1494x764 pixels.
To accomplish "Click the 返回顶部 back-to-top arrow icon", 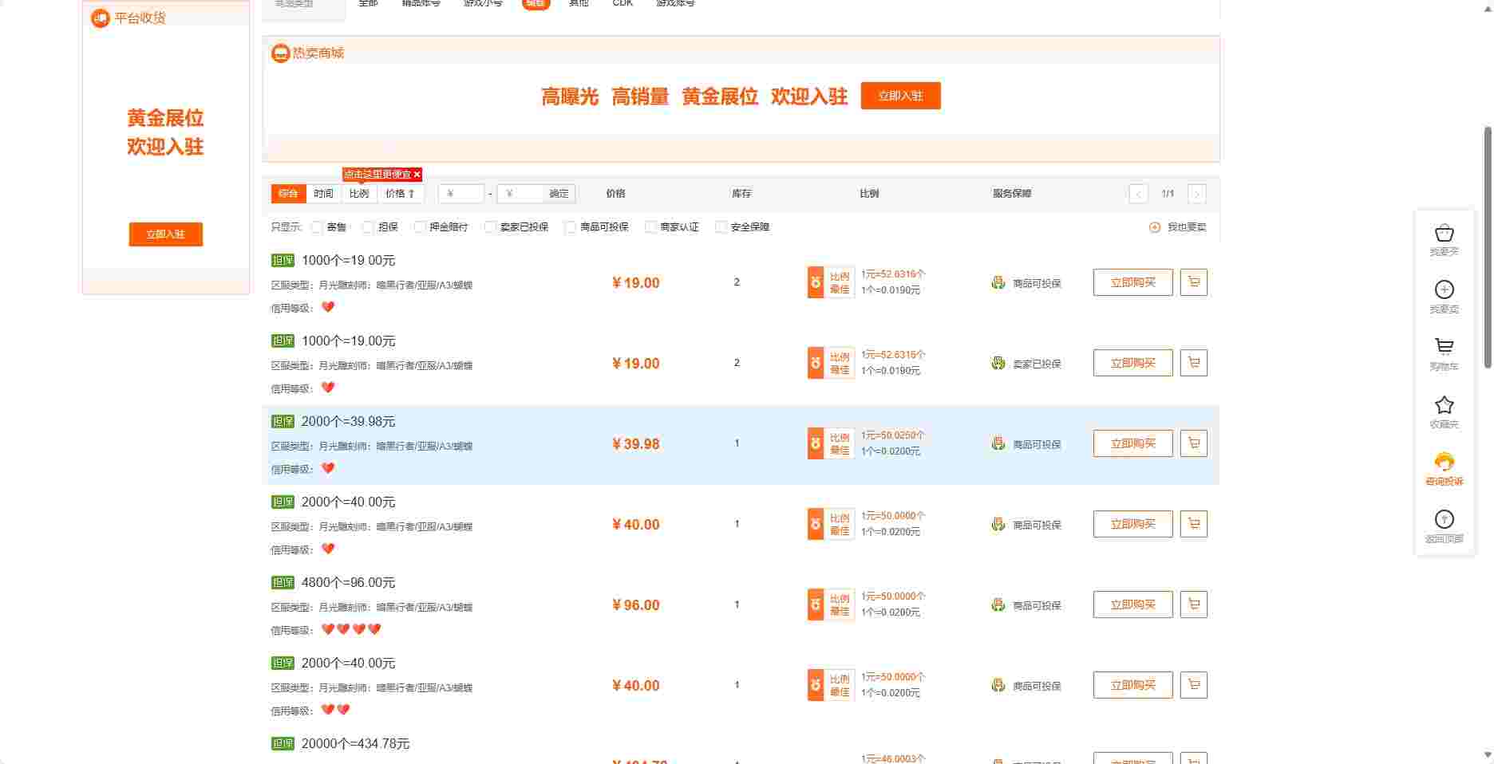I will [x=1444, y=519].
